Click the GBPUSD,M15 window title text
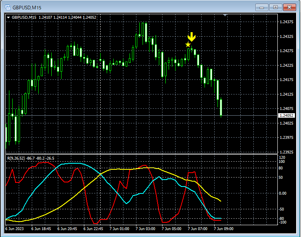 (x=27, y=7)
